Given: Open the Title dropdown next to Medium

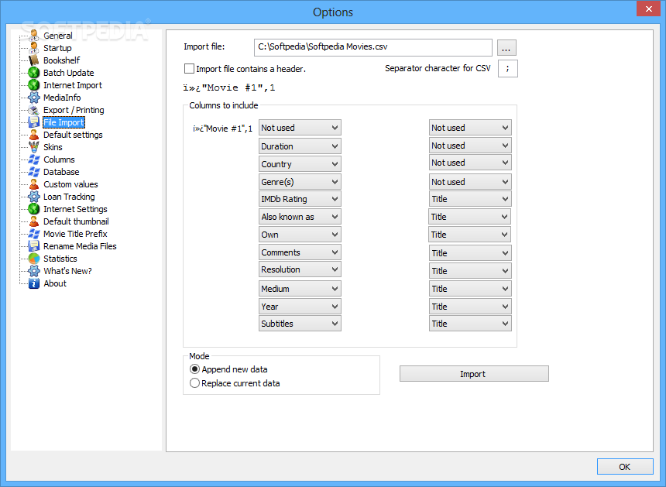Looking at the screenshot, I should click(x=470, y=289).
